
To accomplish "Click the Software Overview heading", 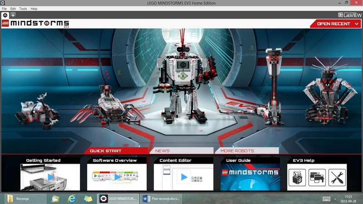I will [115, 160].
